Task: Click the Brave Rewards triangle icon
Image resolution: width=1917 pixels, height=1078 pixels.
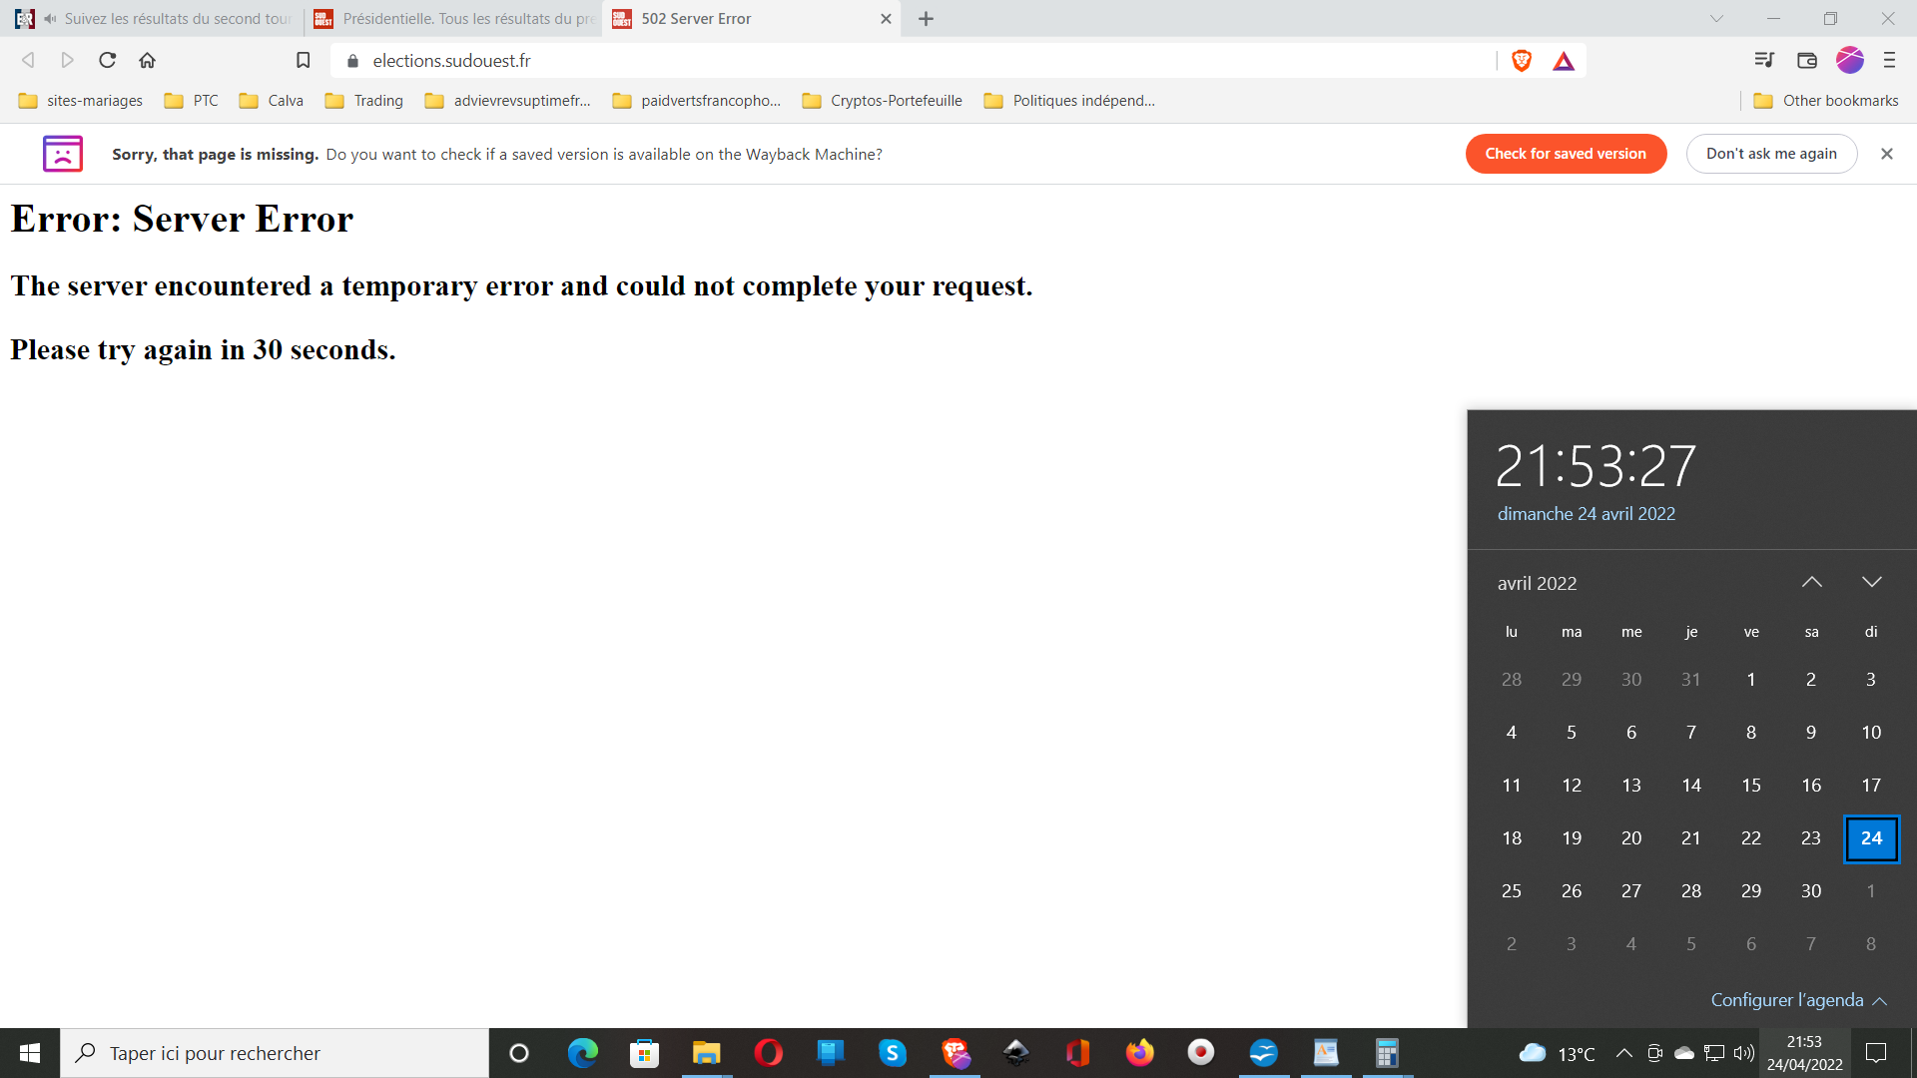Action: click(1564, 62)
